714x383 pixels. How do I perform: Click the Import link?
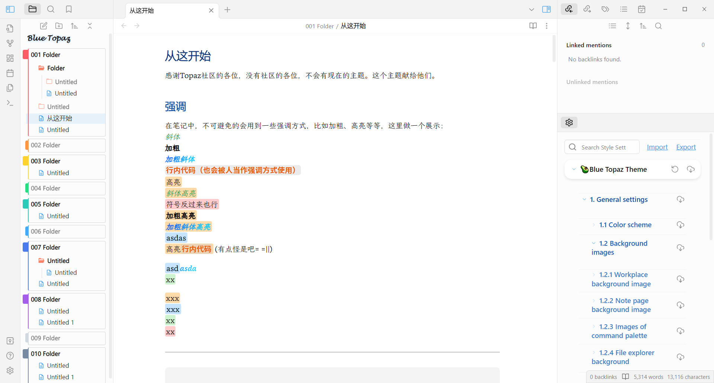657,147
